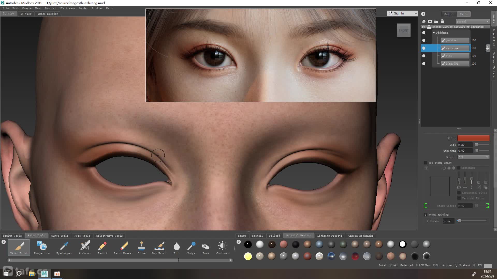Switch layers panel to Sculpt
Screen dimensions: 497x279
[x=449, y=14]
